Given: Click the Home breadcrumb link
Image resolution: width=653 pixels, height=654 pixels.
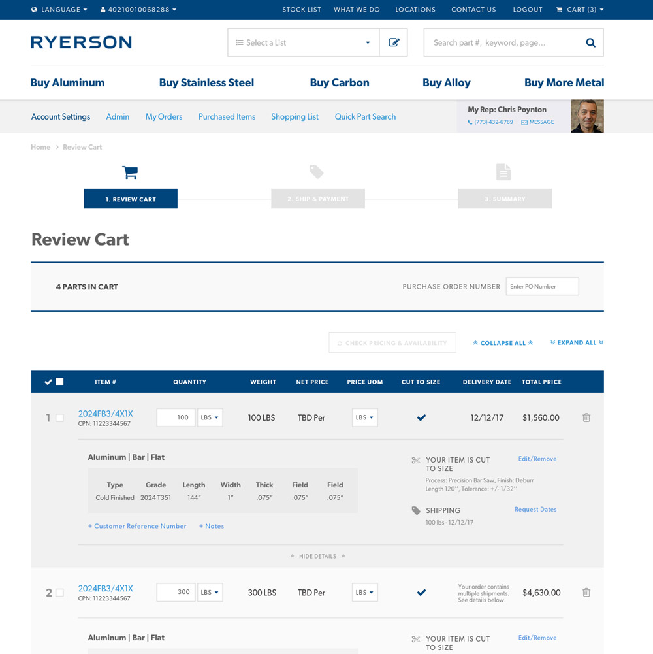Looking at the screenshot, I should 40,147.
